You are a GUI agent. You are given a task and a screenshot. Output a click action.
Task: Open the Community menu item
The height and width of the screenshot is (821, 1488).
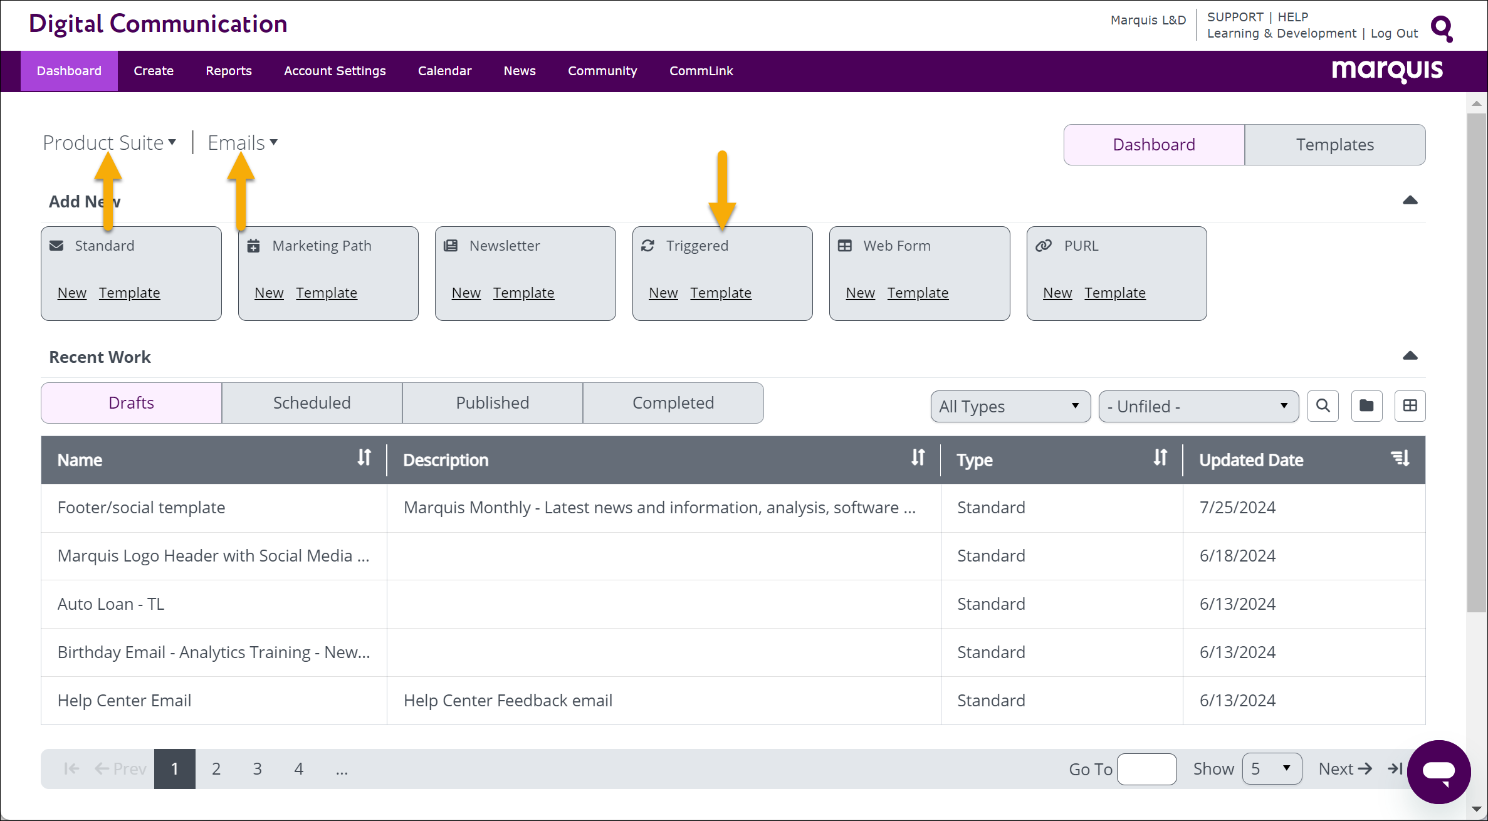pyautogui.click(x=602, y=71)
